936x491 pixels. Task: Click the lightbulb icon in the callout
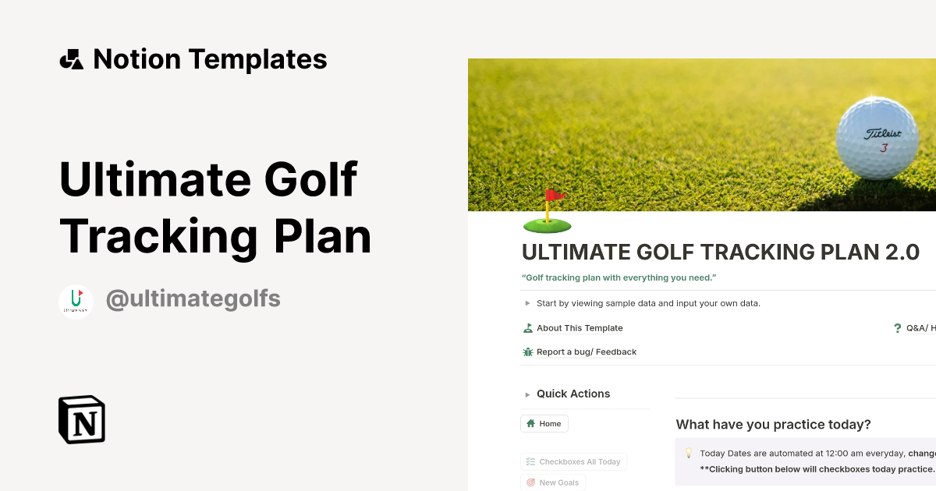coord(689,452)
